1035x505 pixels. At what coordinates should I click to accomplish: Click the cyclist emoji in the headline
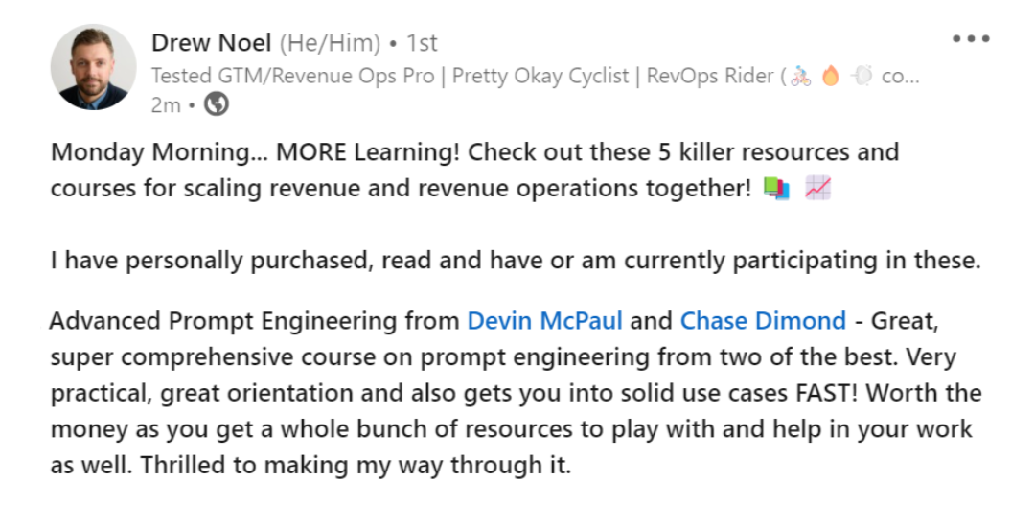coord(801,77)
